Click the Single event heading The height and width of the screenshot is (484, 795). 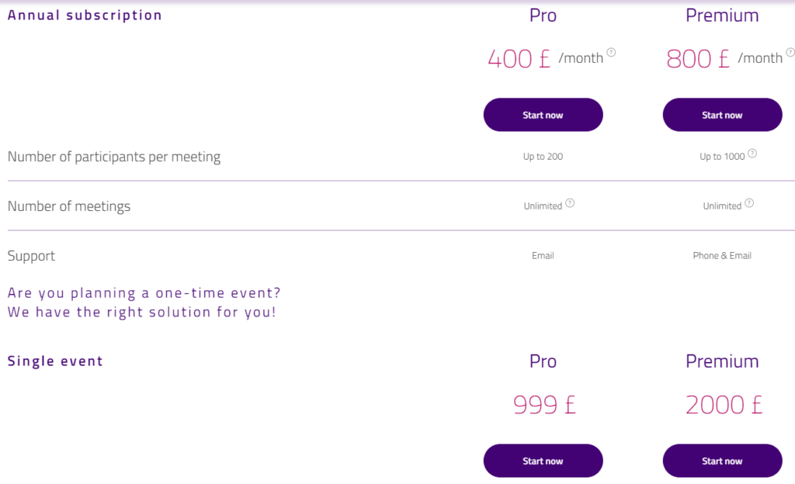click(55, 361)
